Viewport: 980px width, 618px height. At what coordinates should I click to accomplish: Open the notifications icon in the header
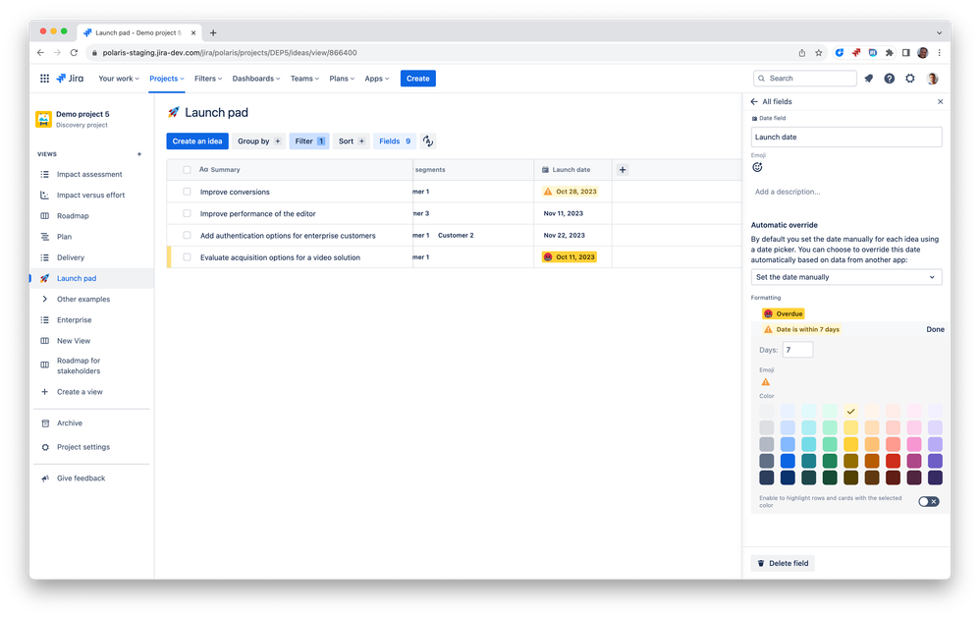point(868,79)
